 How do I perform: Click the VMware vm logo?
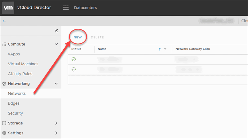coord(8,8)
